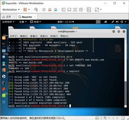The height and width of the screenshot is (120, 129).
Task: Open the volume speaker icon
Action: click(117, 22)
